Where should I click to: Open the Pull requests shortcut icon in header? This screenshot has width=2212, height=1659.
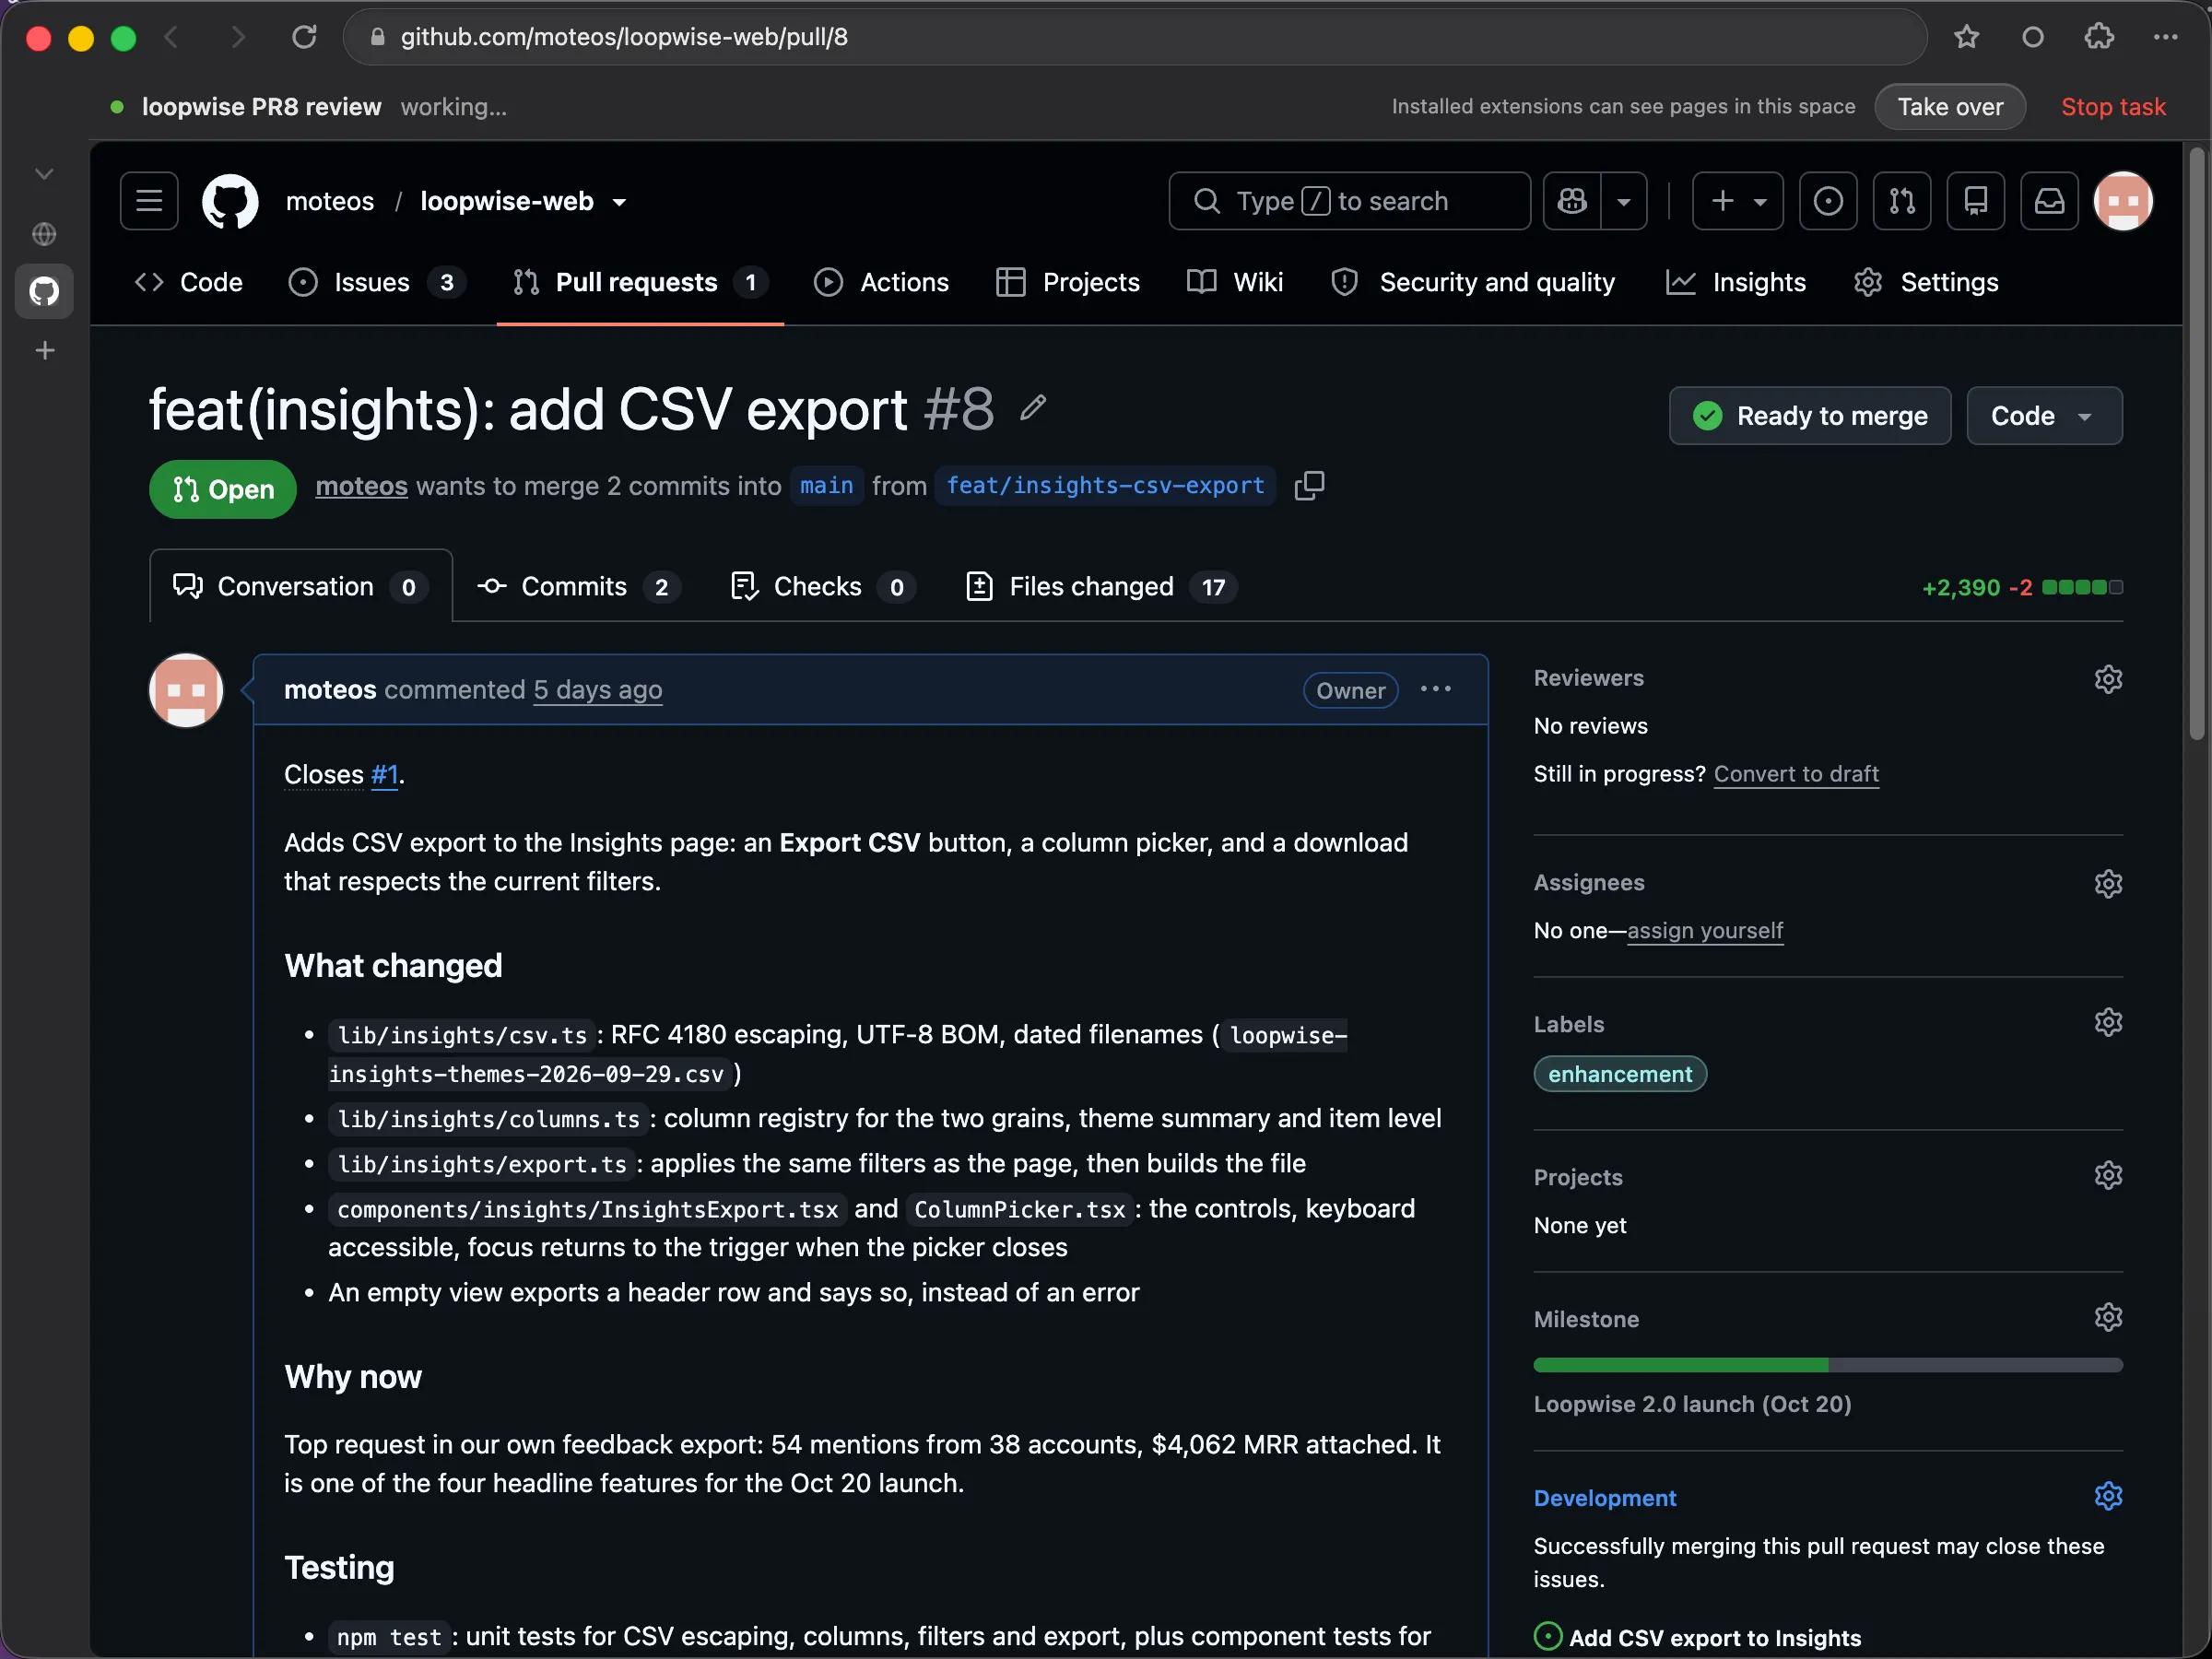pyautogui.click(x=1902, y=201)
